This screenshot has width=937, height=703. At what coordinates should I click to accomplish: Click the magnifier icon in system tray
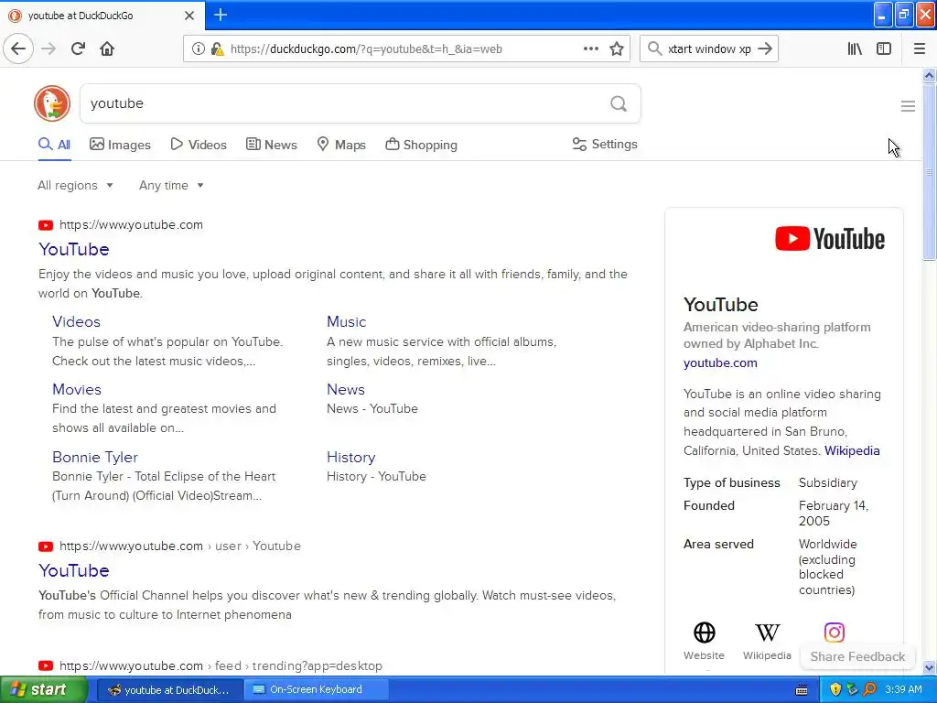coord(869,689)
